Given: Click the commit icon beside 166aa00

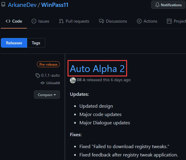Looking at the screenshot, I should (43, 83).
